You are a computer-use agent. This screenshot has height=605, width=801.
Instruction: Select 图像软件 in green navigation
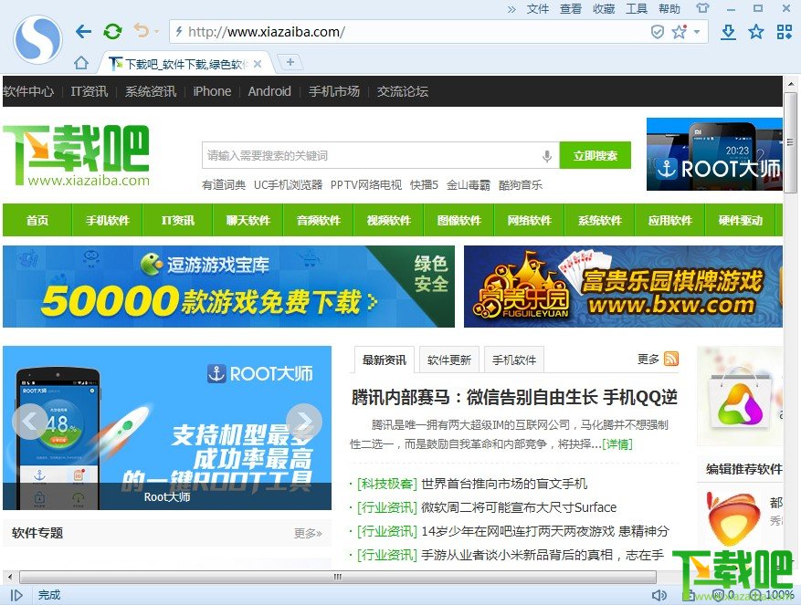pos(459,220)
